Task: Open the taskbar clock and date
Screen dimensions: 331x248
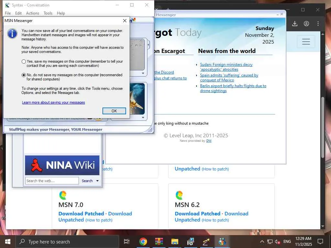Action: point(303,242)
